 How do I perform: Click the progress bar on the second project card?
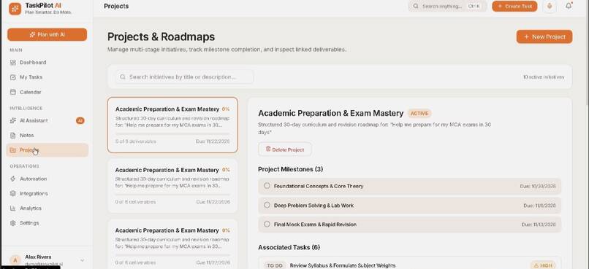coord(172,195)
